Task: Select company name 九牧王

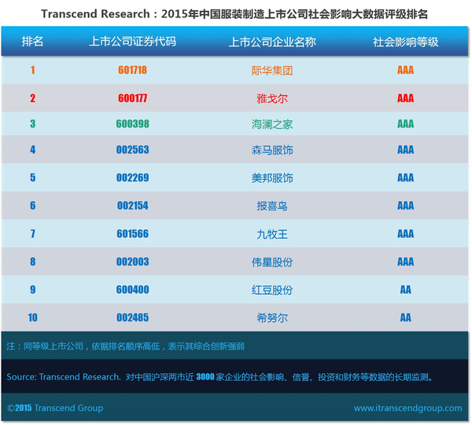Action: 272,234
